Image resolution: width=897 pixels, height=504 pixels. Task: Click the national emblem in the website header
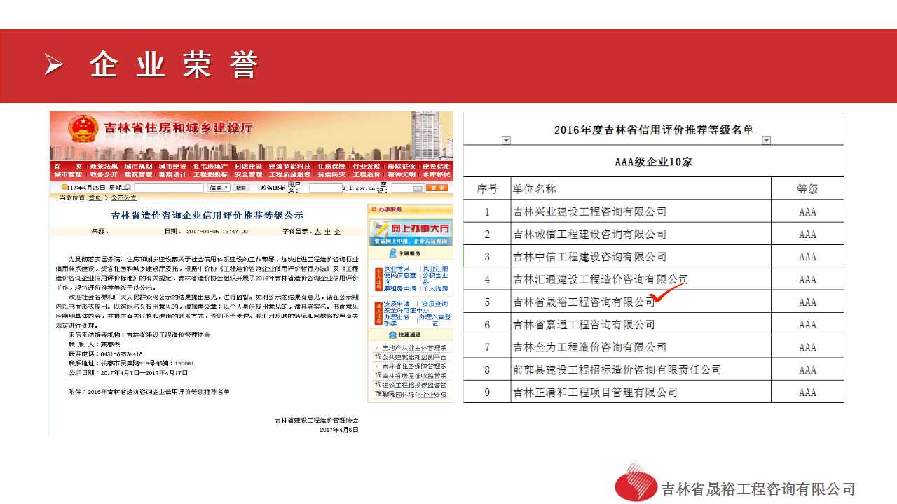[x=83, y=129]
